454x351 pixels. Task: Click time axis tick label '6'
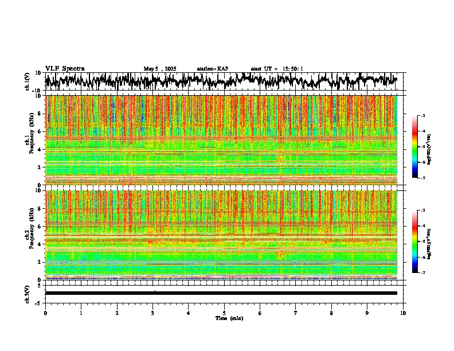pyautogui.click(x=260, y=313)
